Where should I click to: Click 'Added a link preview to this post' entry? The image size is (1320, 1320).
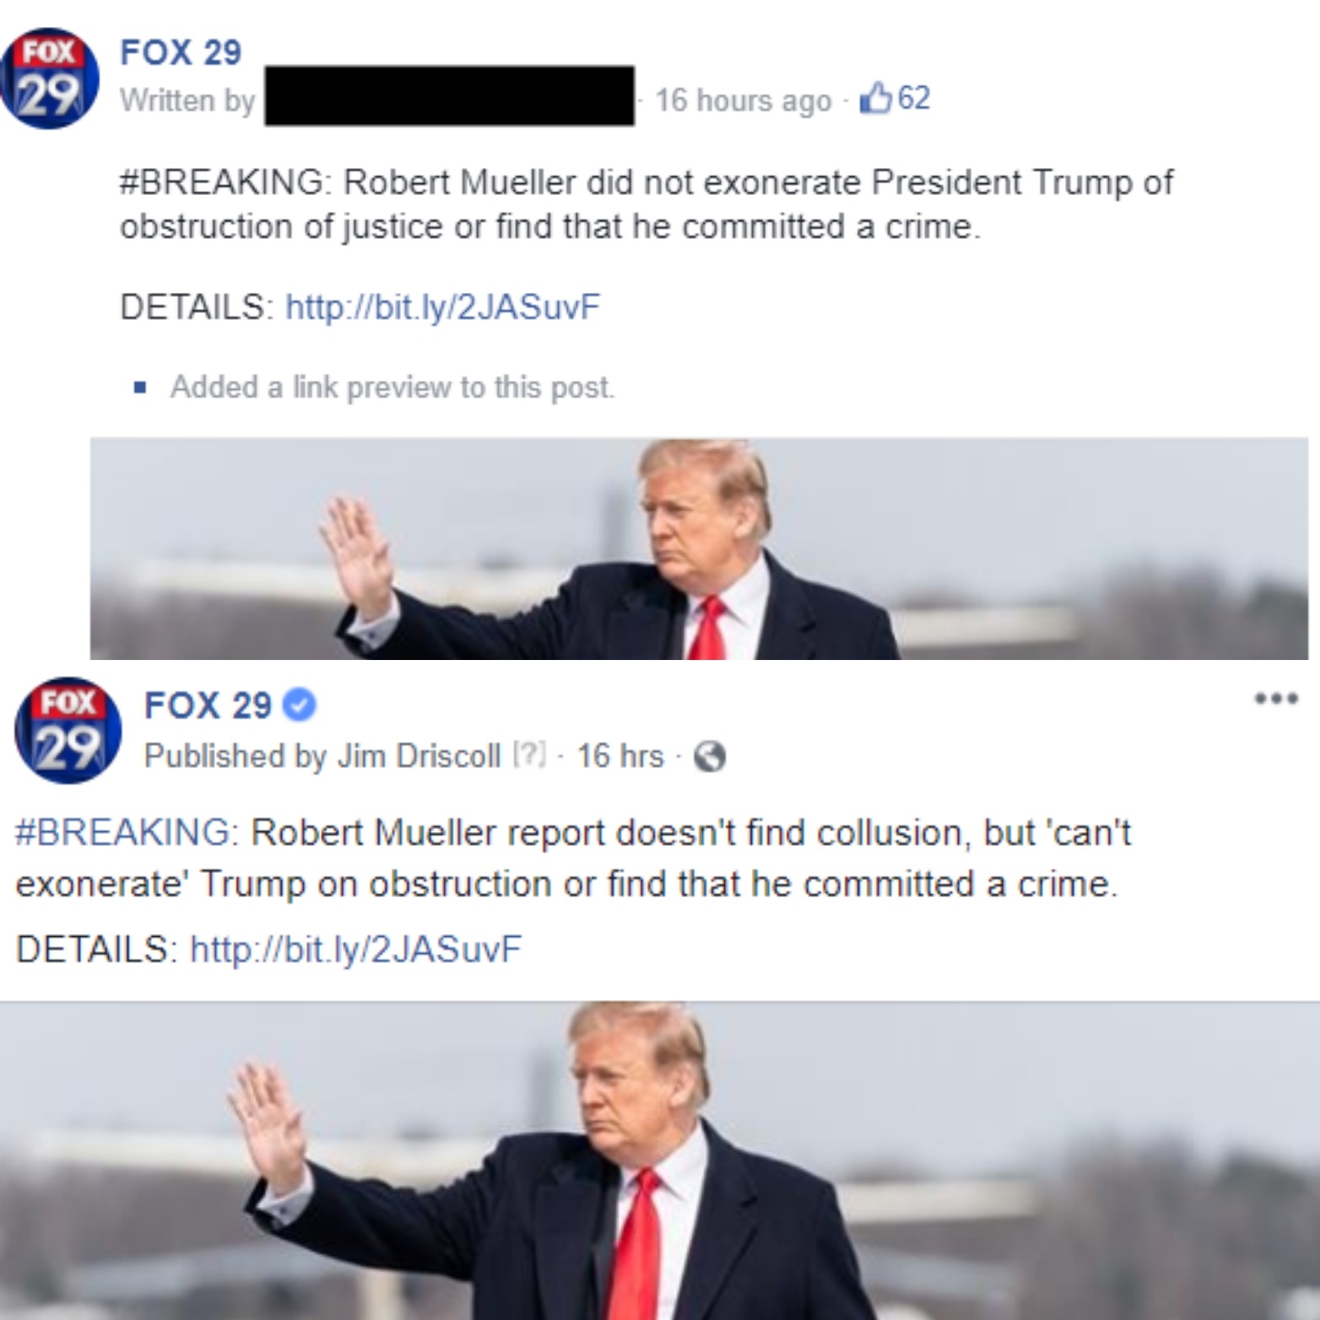pyautogui.click(x=392, y=387)
